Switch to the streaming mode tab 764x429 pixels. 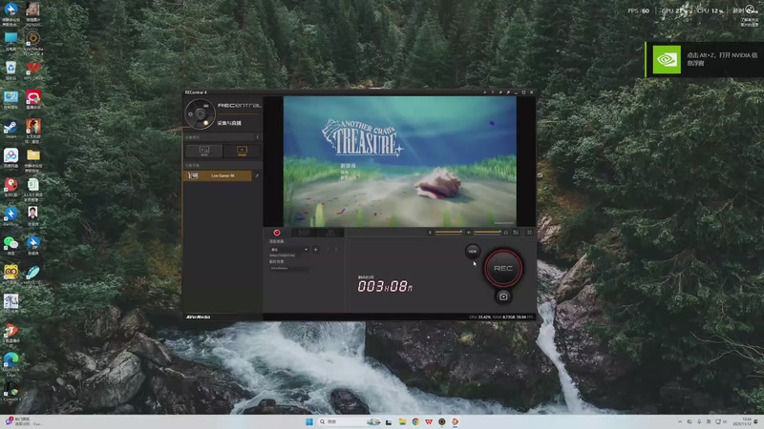tap(304, 233)
